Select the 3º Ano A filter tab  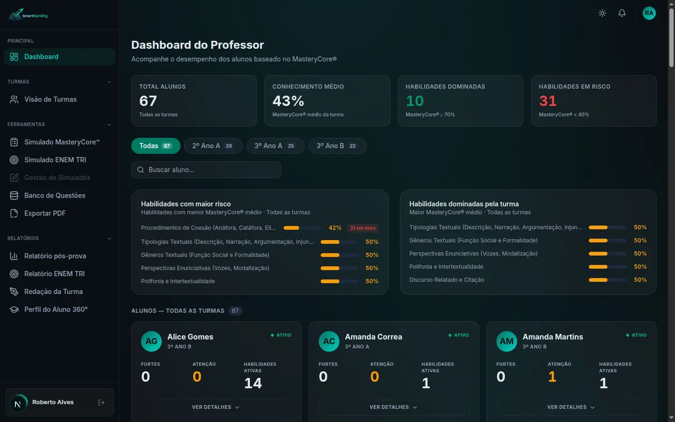[276, 146]
